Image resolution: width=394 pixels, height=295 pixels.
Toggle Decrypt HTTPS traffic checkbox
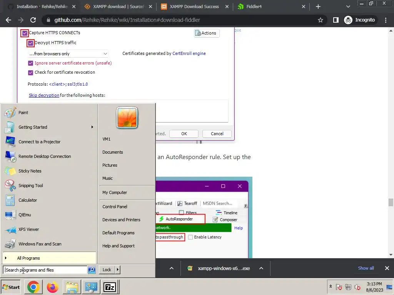[30, 43]
